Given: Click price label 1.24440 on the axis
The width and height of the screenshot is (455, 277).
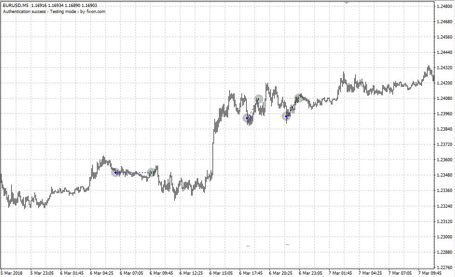Looking at the screenshot, I should click(x=444, y=52).
